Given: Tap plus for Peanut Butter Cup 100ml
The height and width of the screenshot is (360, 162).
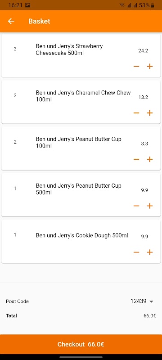Looking at the screenshot, I should 149,159.
